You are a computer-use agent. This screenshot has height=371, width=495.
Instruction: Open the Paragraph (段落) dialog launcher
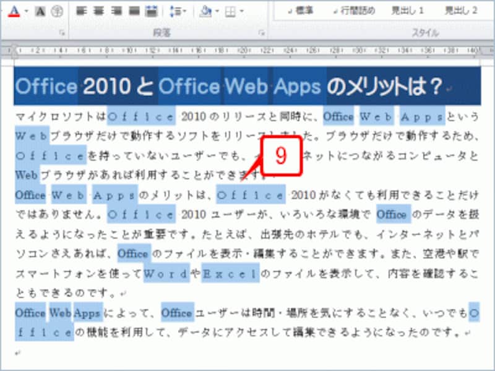[x=261, y=33]
